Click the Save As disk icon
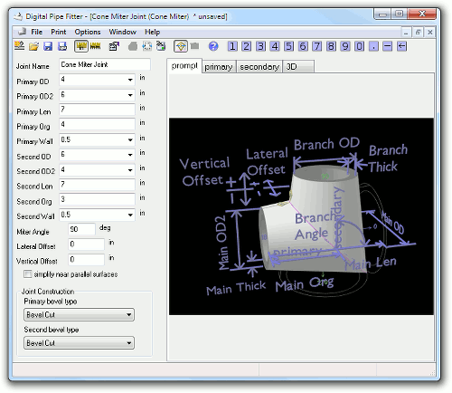 click(x=62, y=46)
